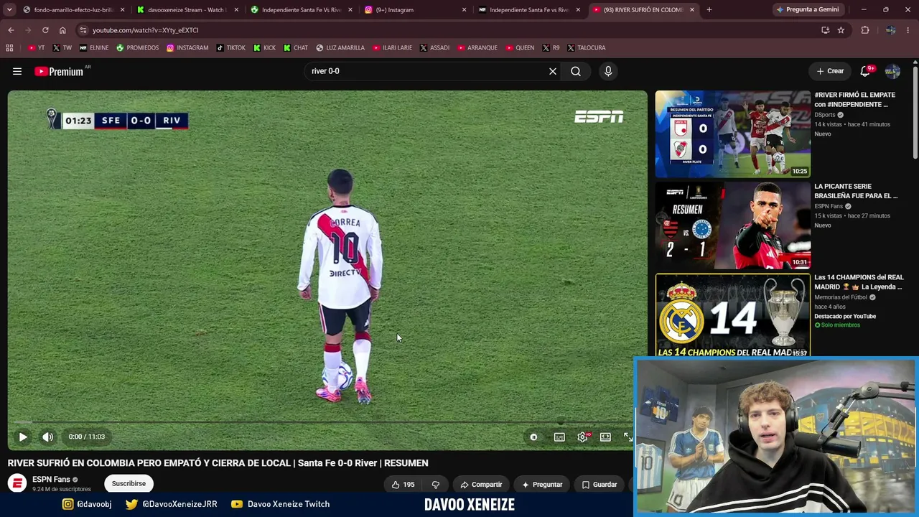View site information icon in address bar

tap(83, 30)
